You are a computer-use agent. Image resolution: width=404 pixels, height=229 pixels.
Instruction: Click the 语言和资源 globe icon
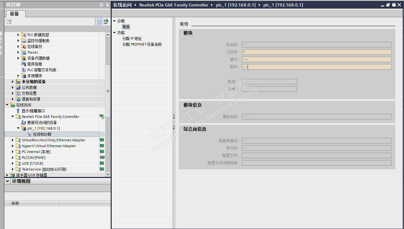(x=18, y=99)
